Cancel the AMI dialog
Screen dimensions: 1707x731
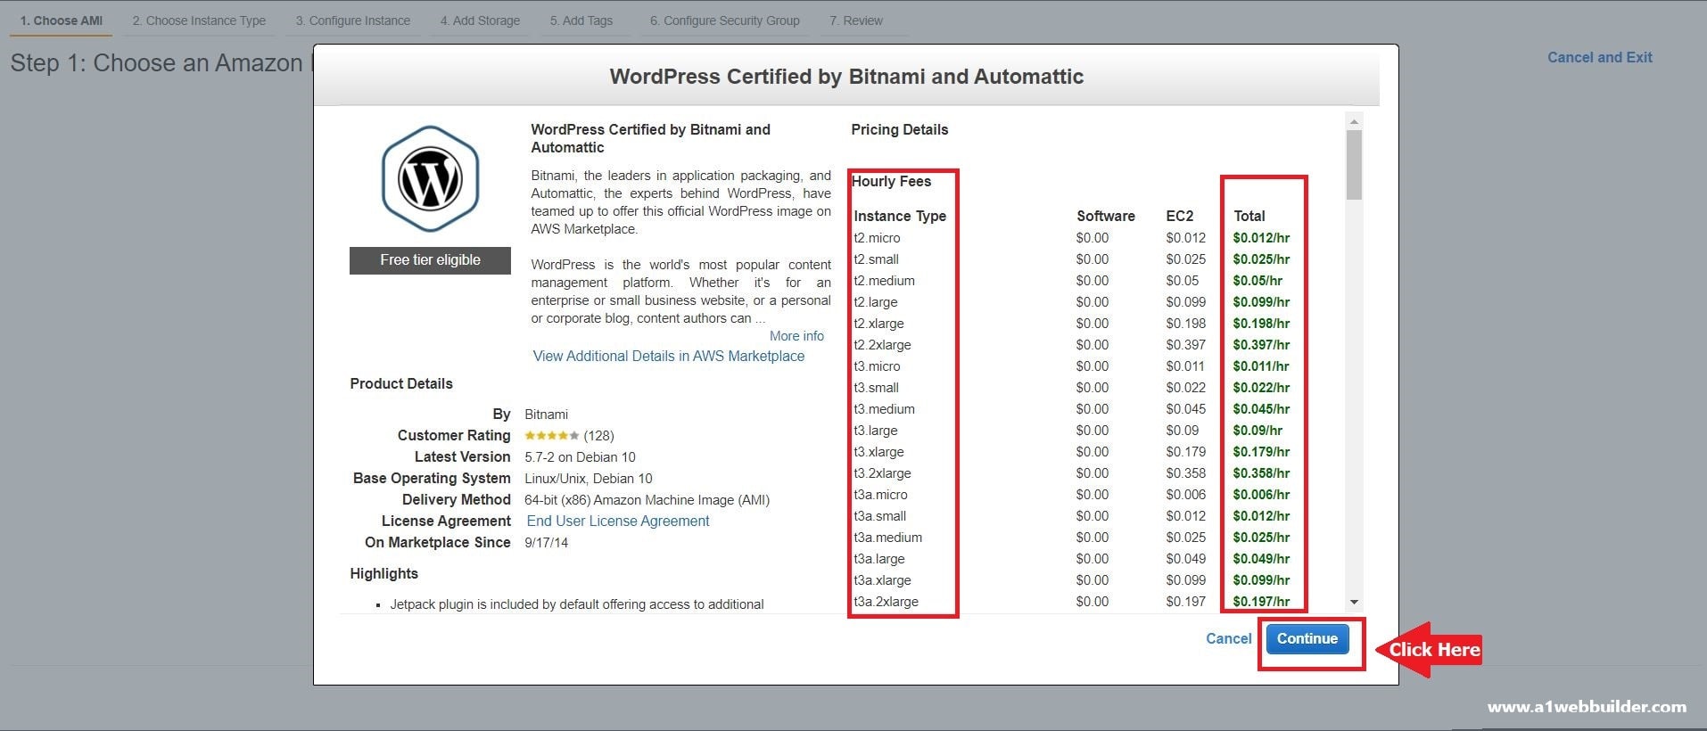coord(1228,638)
